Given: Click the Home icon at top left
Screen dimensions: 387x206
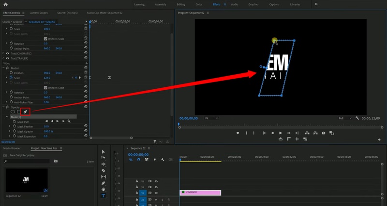Looking at the screenshot, I should click(6, 4).
